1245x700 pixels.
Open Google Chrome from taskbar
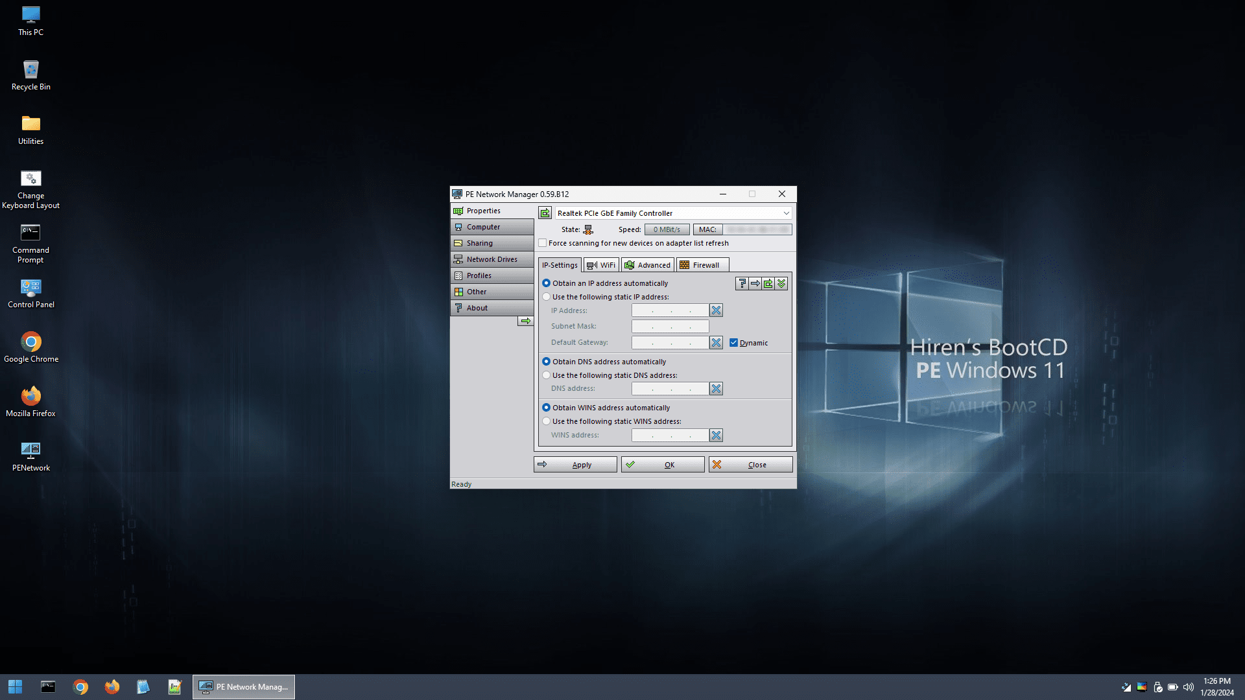tap(80, 686)
